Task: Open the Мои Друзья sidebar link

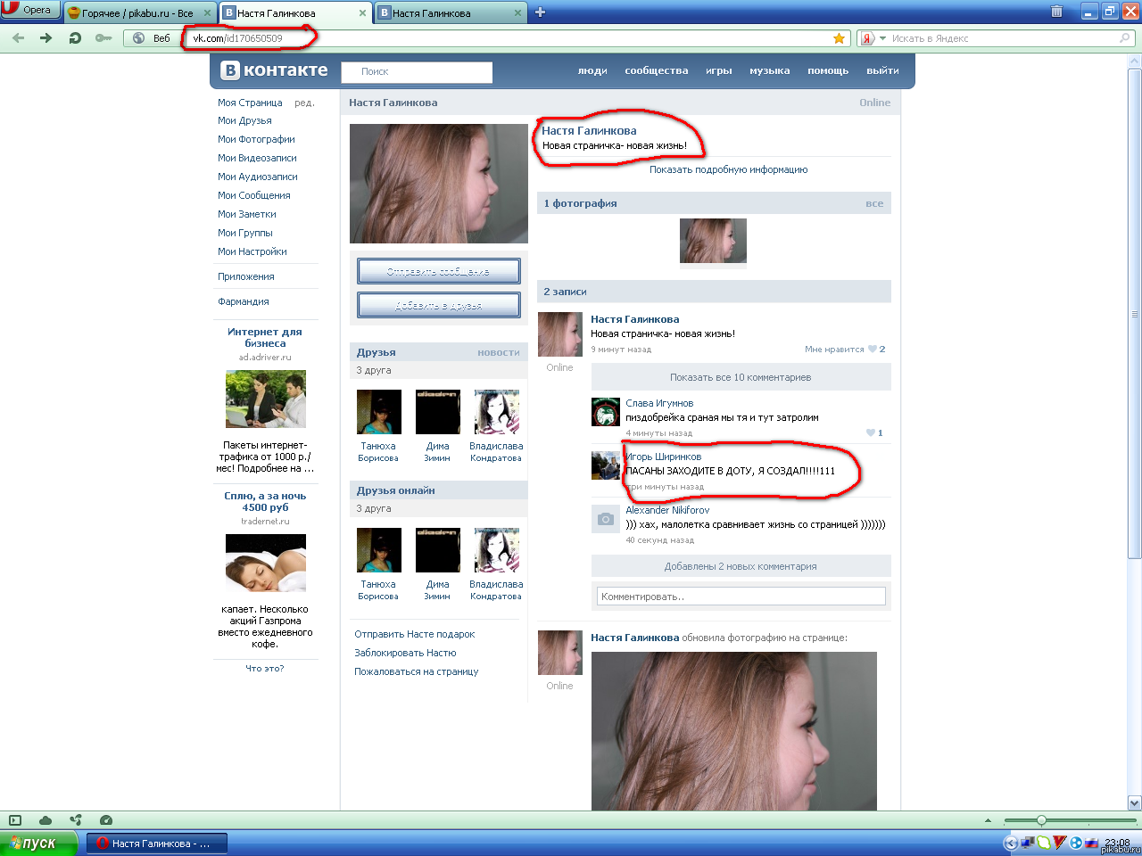Action: [244, 120]
